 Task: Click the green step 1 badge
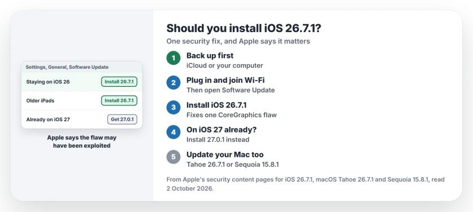point(174,58)
